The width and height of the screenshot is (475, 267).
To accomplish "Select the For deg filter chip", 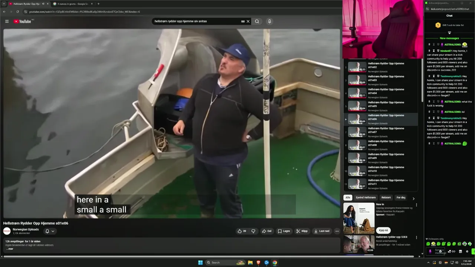I will (x=401, y=198).
